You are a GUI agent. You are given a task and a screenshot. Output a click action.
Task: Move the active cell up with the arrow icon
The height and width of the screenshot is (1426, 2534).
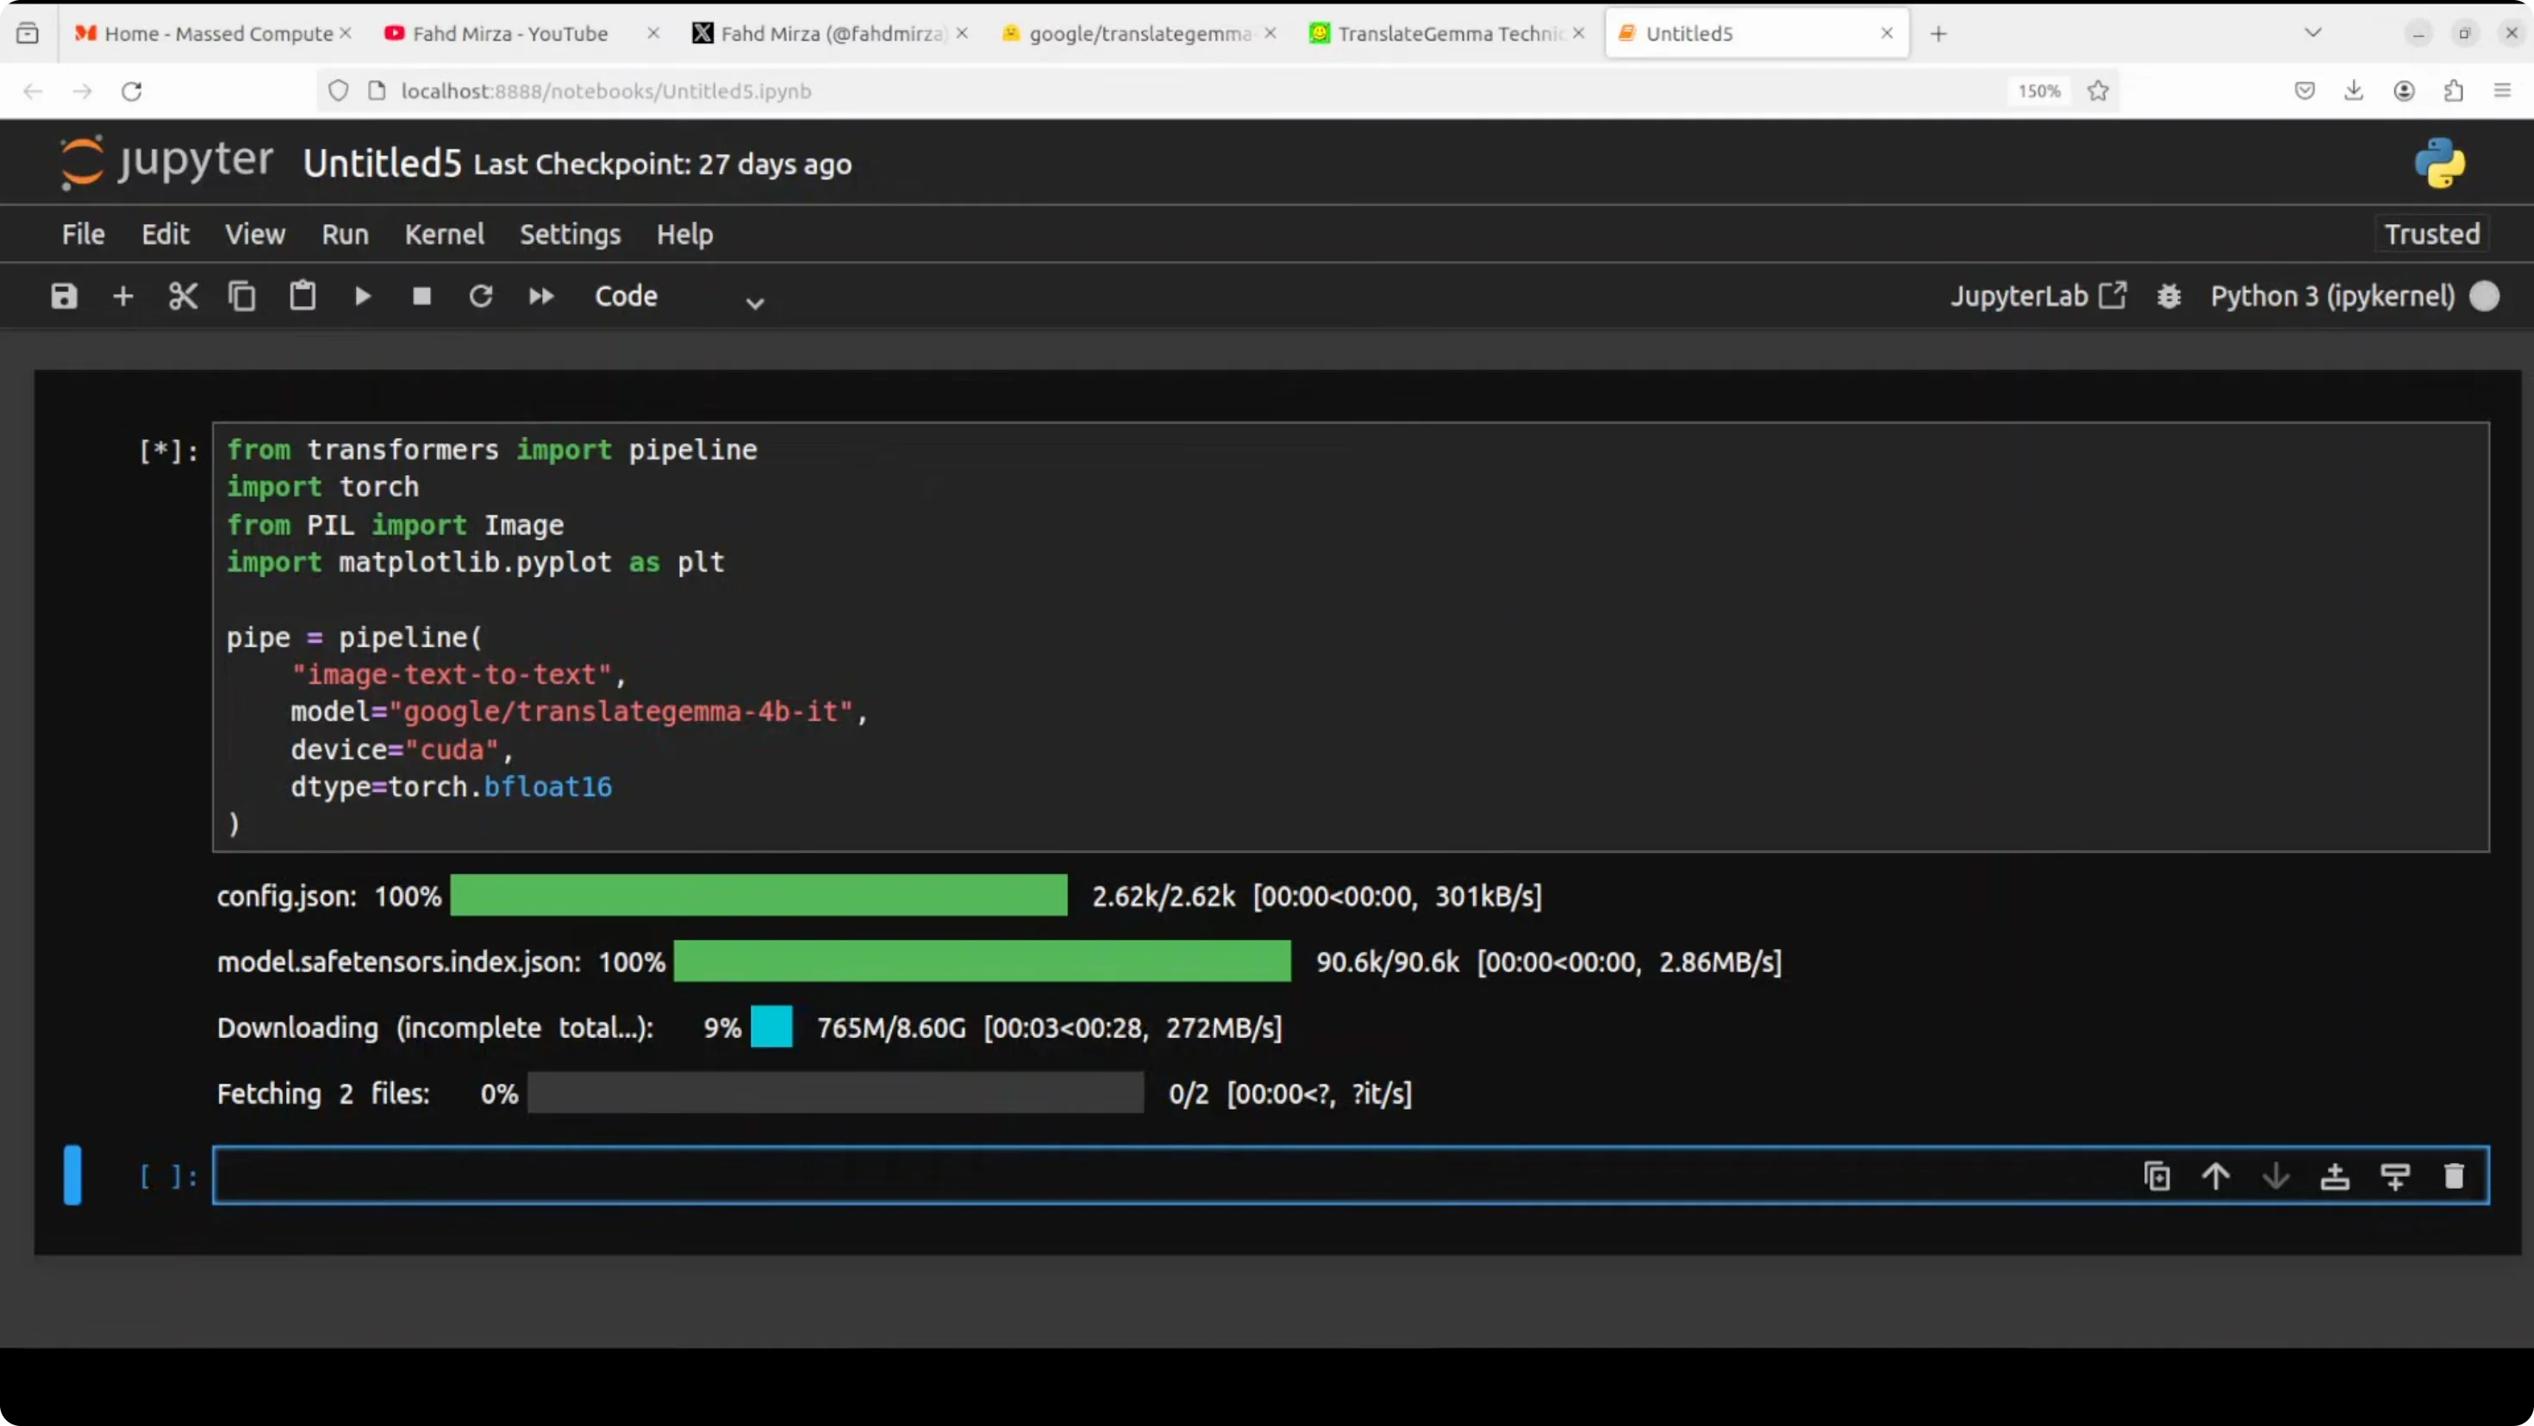(x=2216, y=1176)
